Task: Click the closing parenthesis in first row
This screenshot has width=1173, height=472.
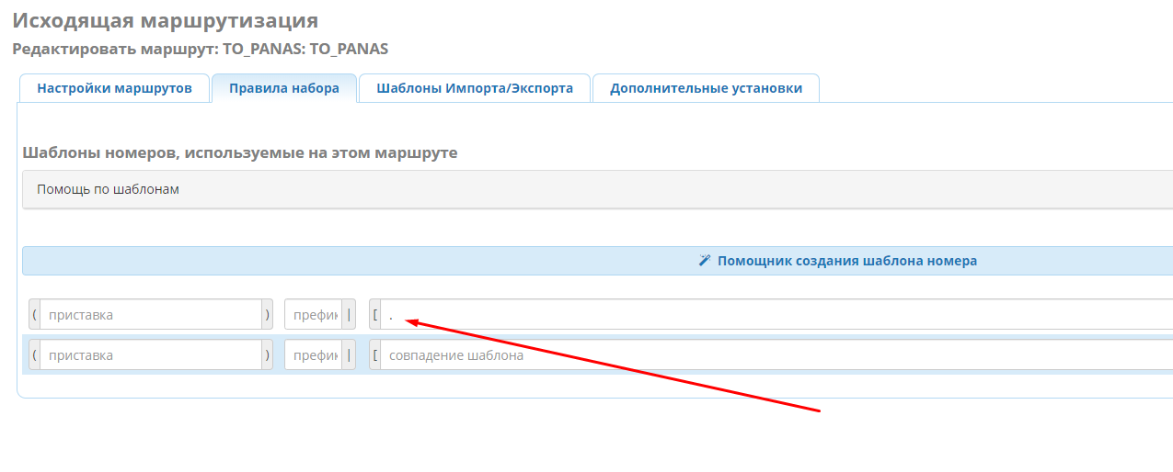Action: click(268, 315)
